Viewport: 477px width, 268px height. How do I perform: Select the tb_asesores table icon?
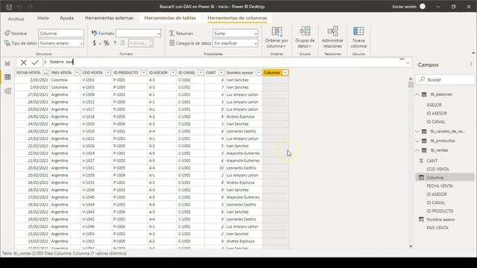[424, 95]
